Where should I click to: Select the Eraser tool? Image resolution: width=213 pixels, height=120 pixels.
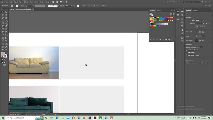(x=6, y=26)
